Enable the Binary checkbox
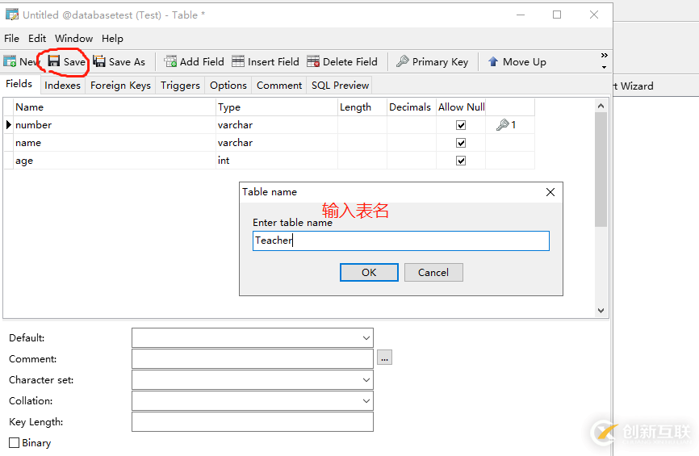699x456 pixels. point(15,442)
